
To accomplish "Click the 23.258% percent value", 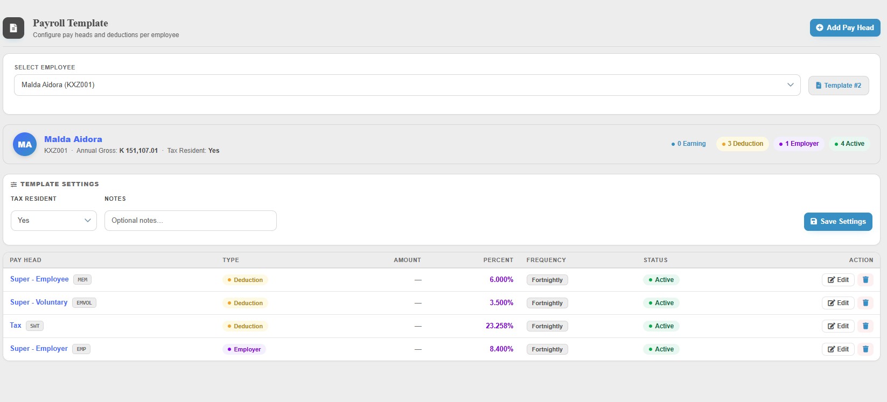I will tap(500, 326).
